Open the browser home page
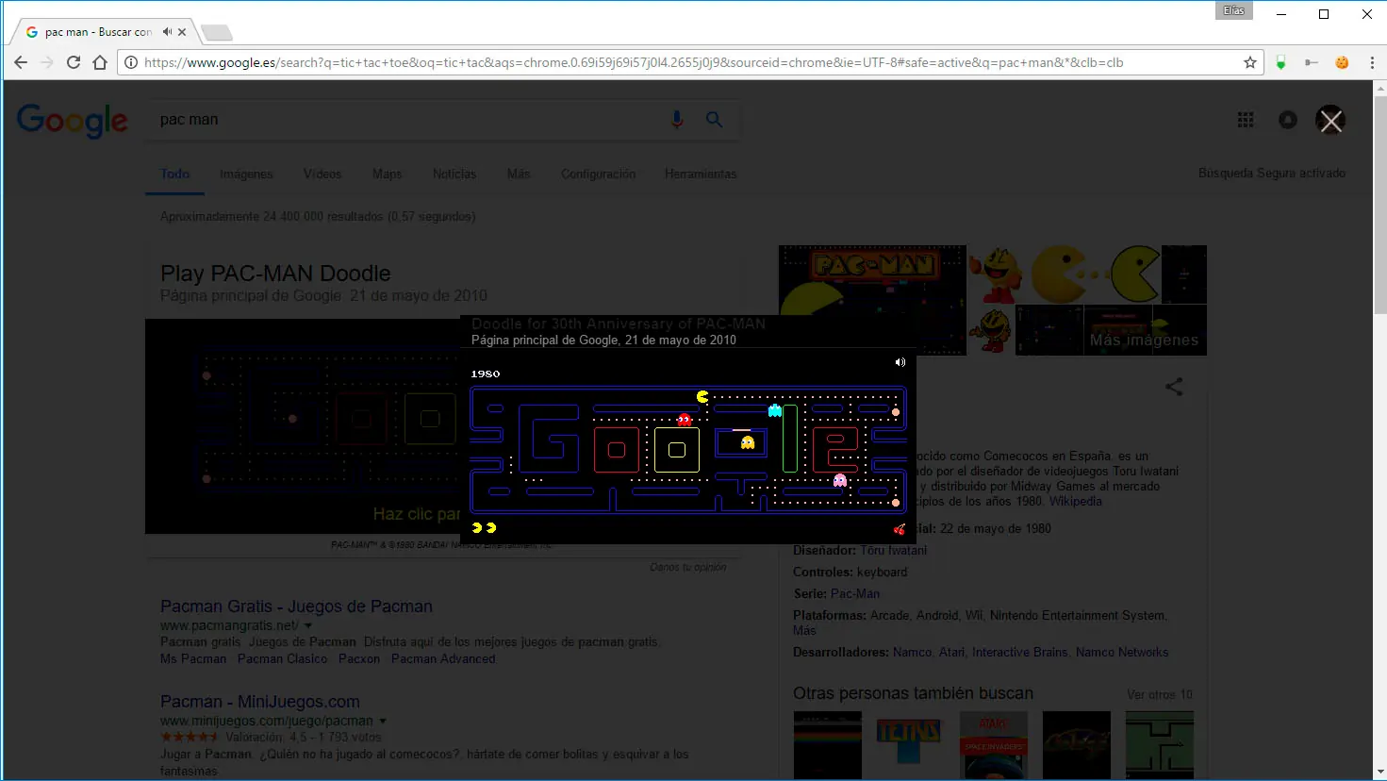The width and height of the screenshot is (1387, 781). [x=100, y=62]
